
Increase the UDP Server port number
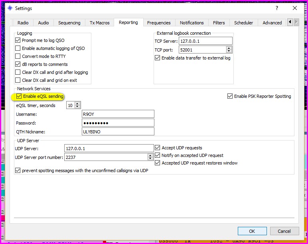coord(150,156)
